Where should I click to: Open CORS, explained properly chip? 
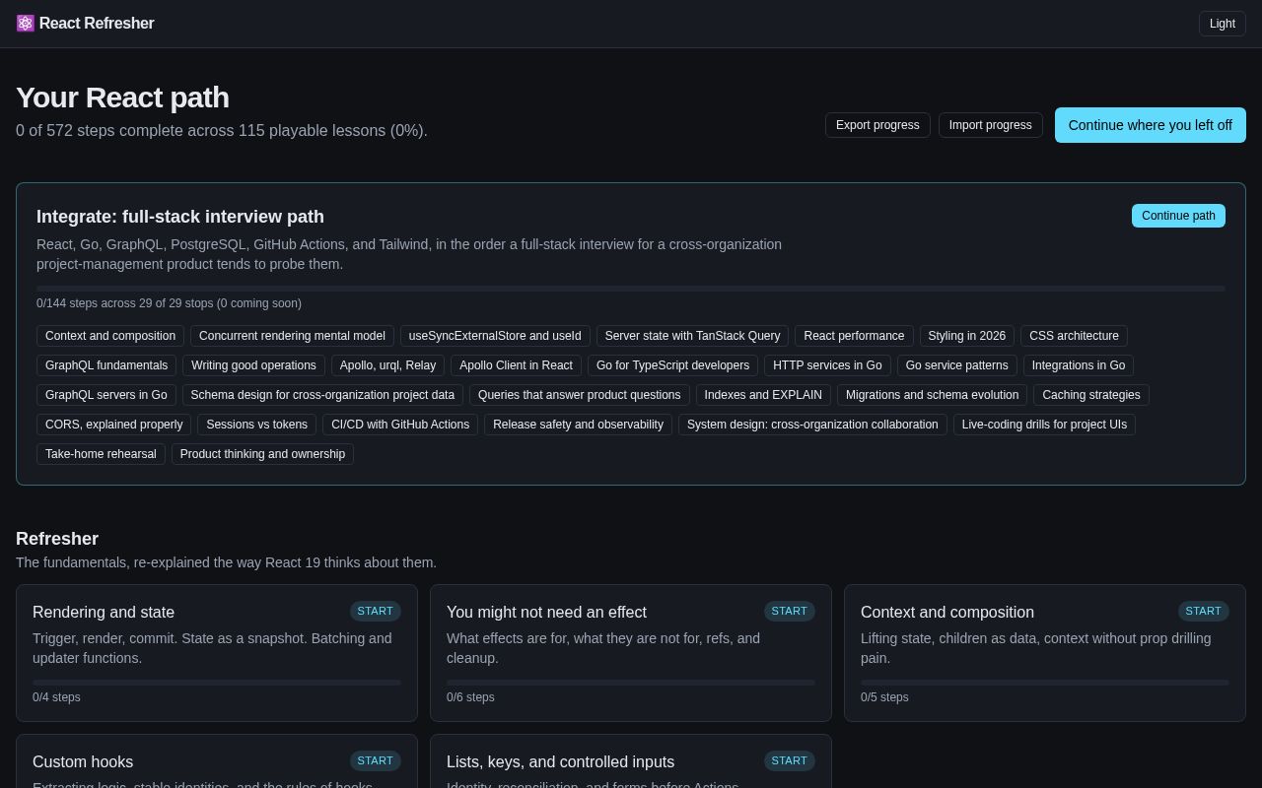114,425
